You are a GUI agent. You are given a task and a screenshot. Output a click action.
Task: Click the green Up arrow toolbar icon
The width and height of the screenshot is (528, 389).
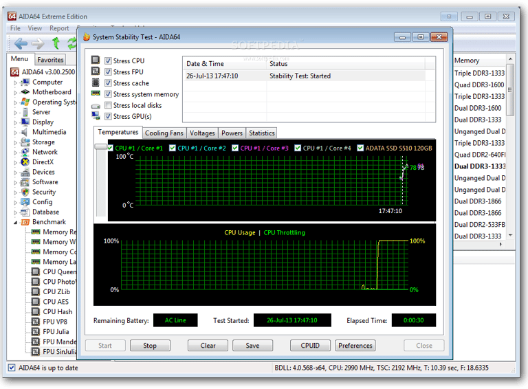(56, 43)
